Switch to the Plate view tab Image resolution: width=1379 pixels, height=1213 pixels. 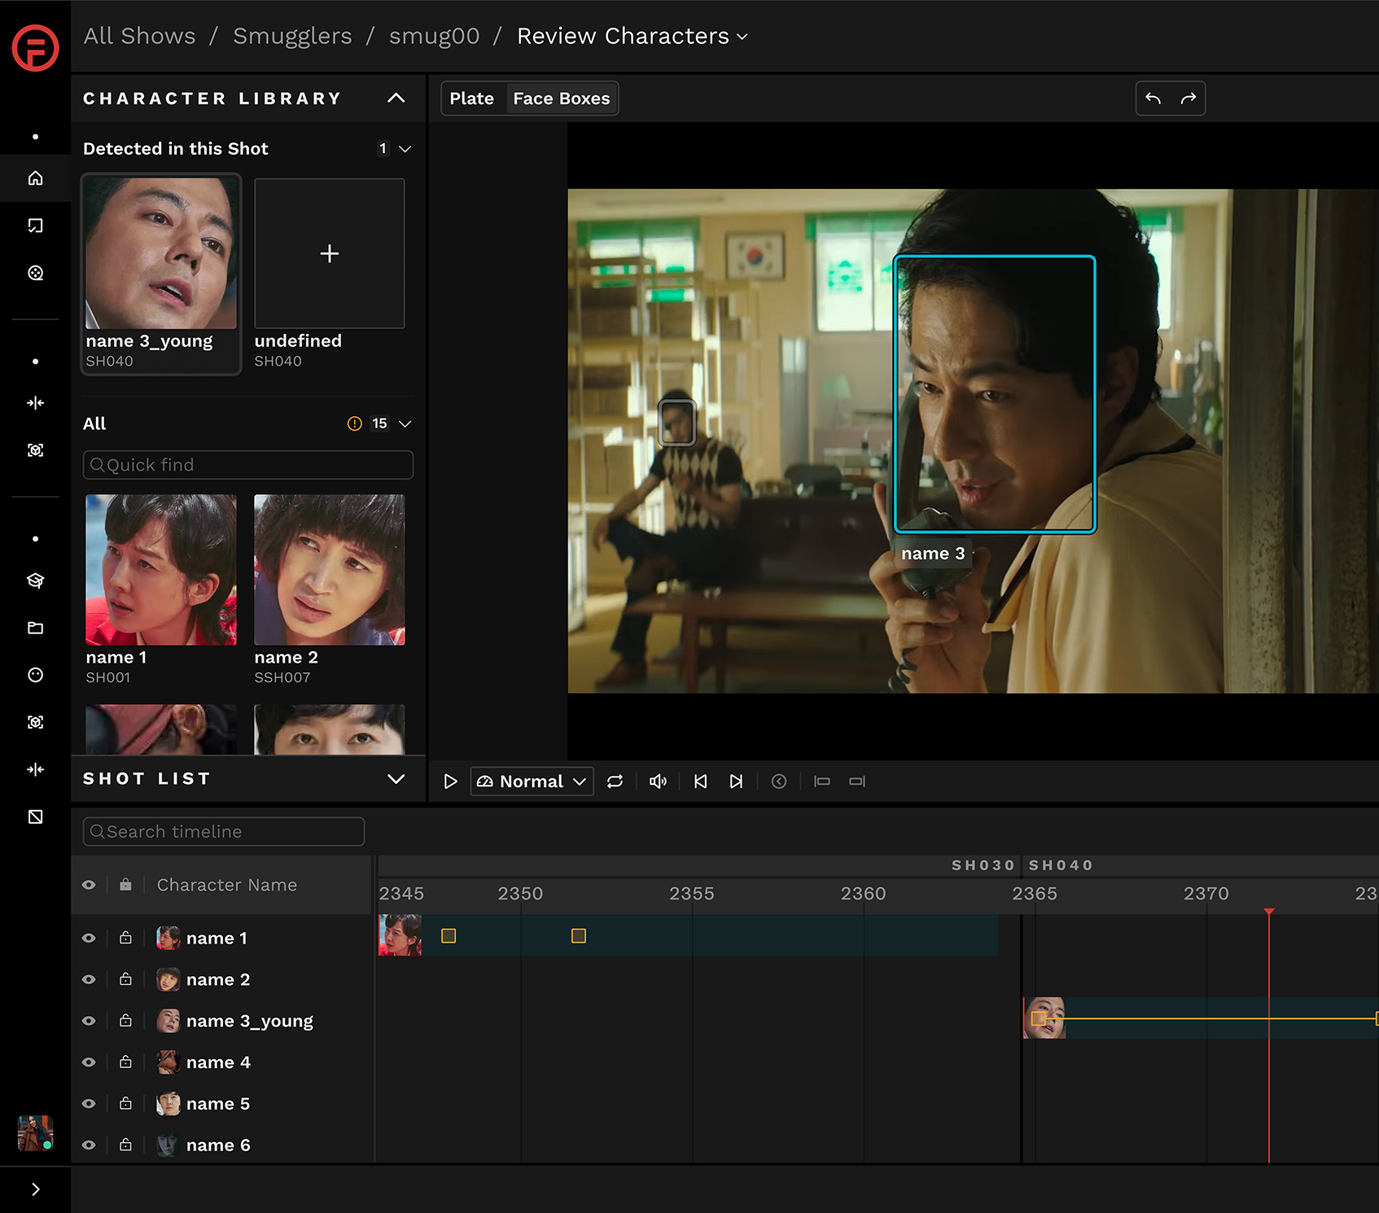click(x=472, y=99)
